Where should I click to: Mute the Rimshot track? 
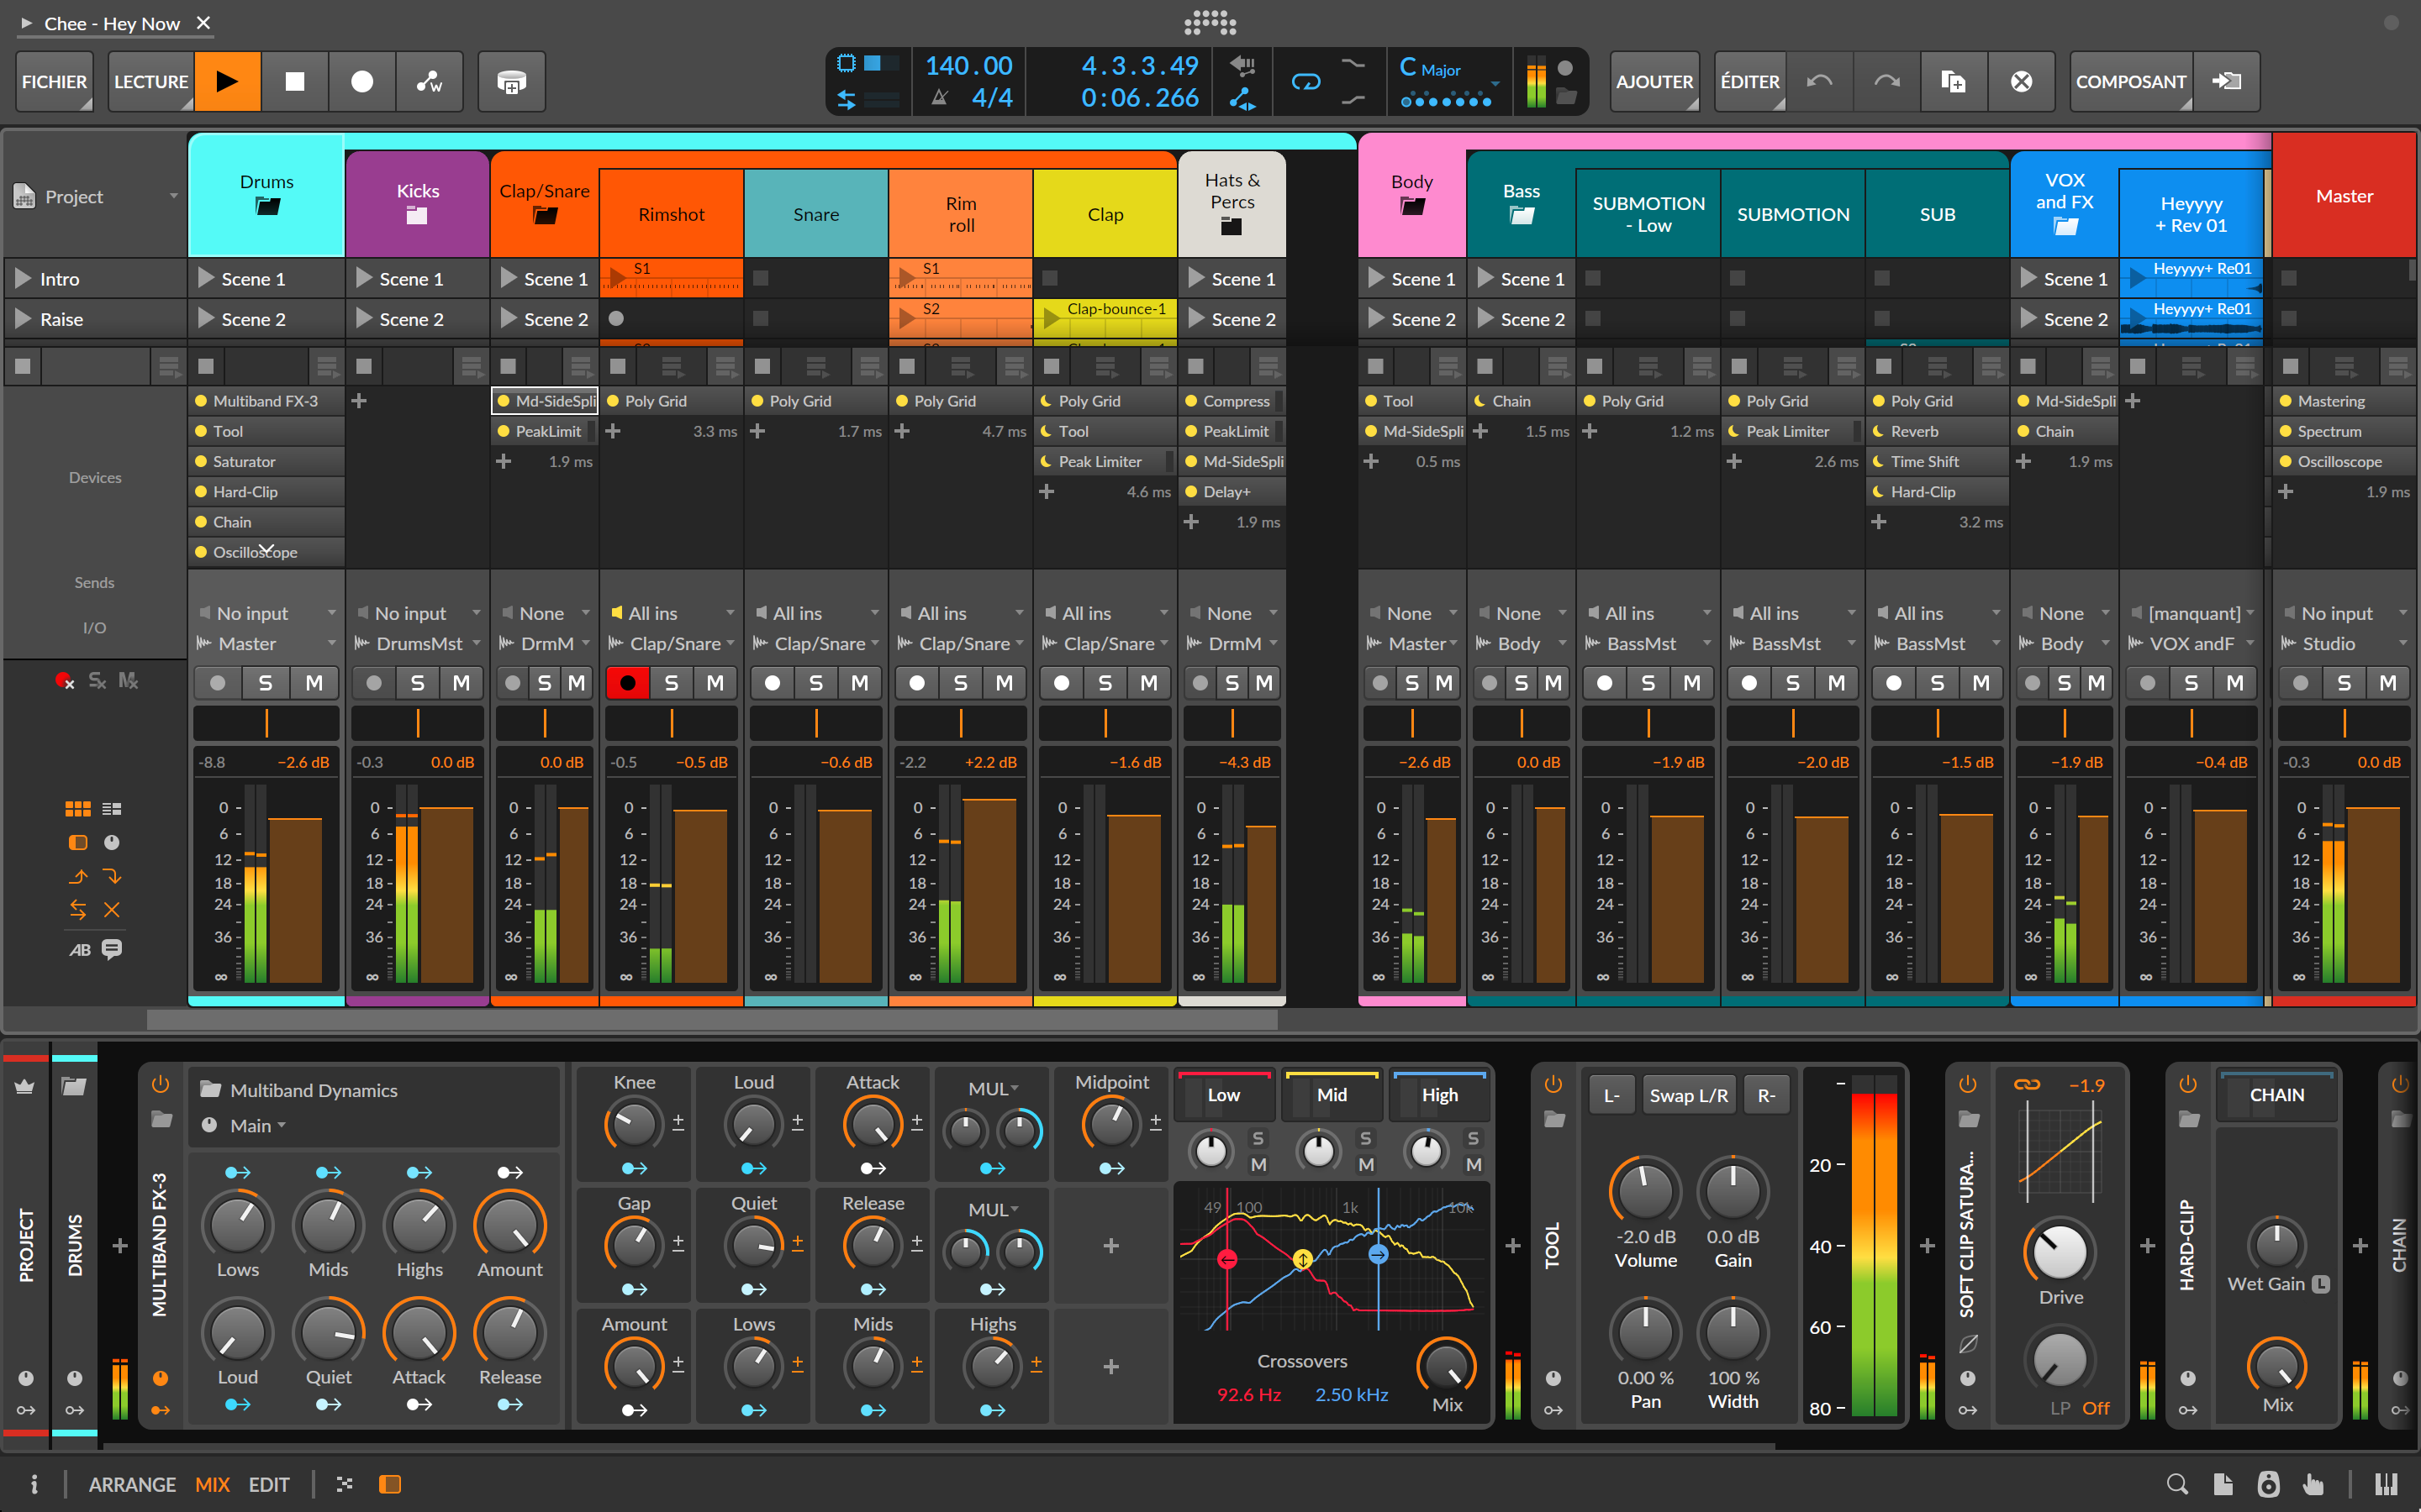pyautogui.click(x=715, y=682)
